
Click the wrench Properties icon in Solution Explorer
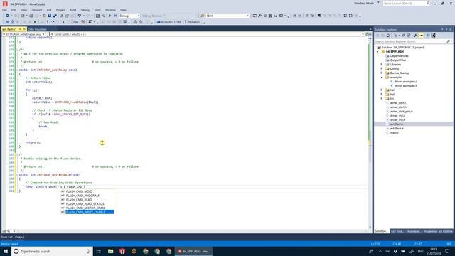point(415,36)
